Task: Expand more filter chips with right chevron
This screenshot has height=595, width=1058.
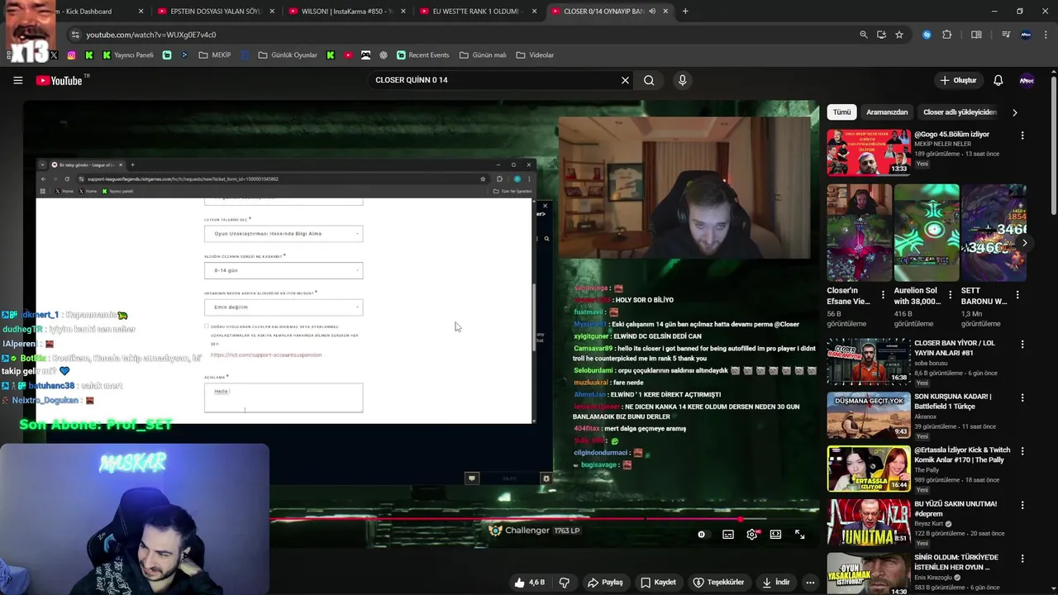Action: point(1015,112)
